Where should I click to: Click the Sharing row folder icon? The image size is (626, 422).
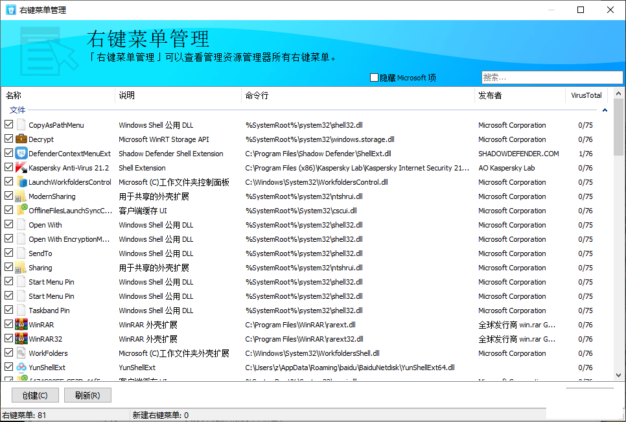(x=21, y=268)
